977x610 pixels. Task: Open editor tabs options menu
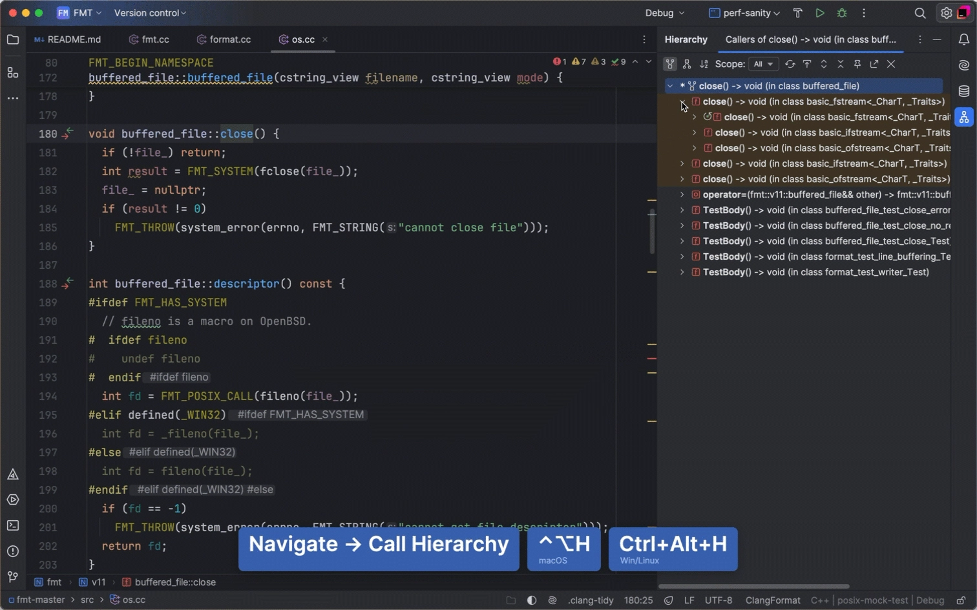(644, 39)
